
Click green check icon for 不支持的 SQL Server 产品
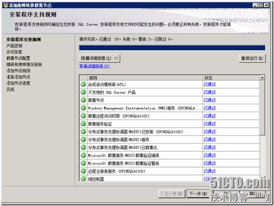click(83, 92)
